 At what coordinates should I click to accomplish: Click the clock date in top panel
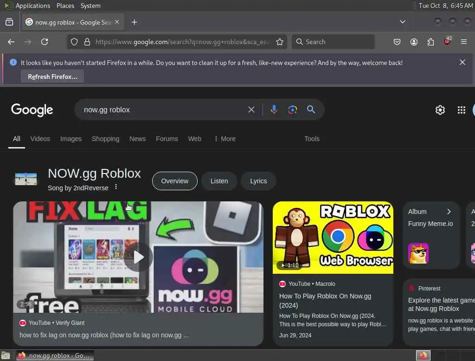pyautogui.click(x=445, y=6)
